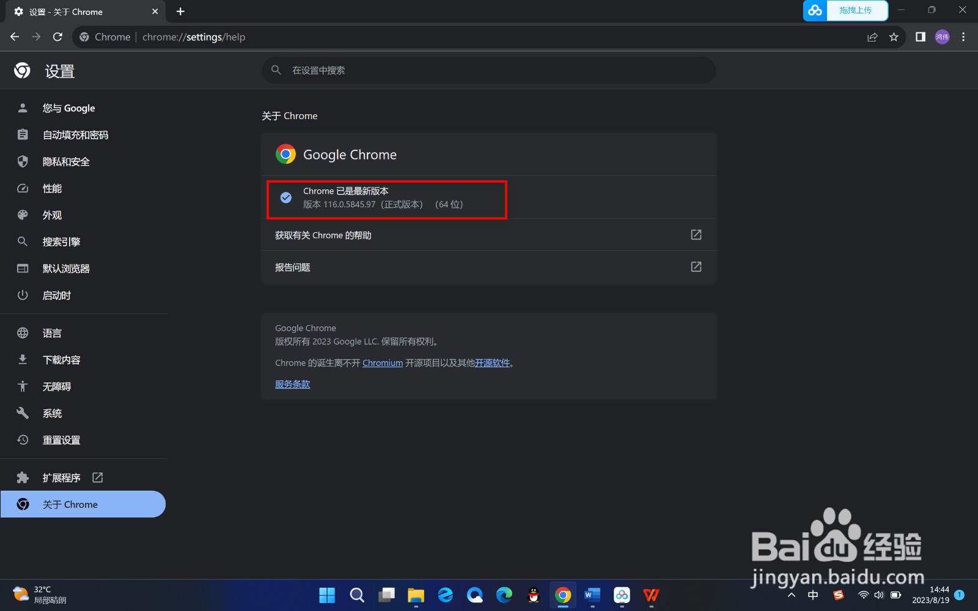Open a new tab with the plus button
Image resolution: width=978 pixels, height=611 pixels.
click(180, 12)
